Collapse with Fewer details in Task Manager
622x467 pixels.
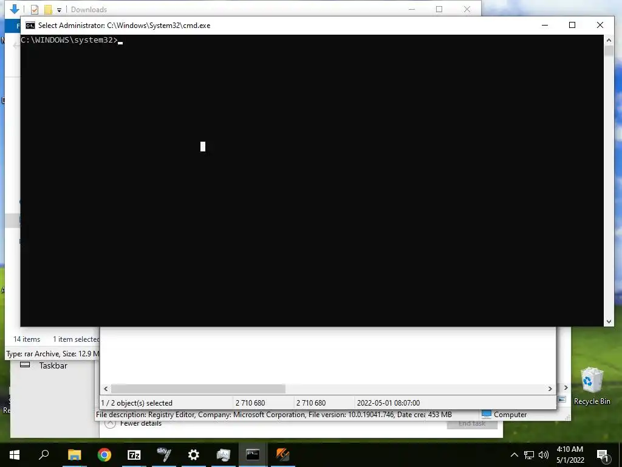coord(133,423)
